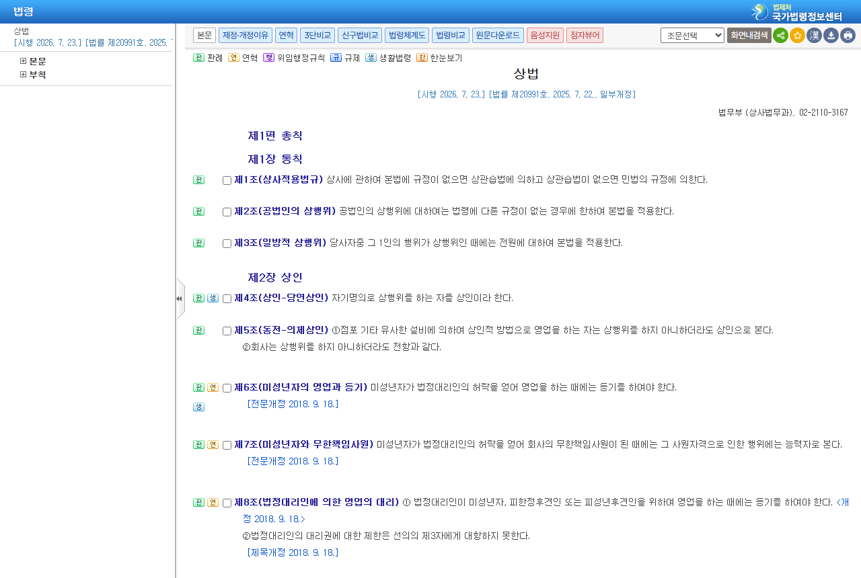Open the 신구법비교 tab
The width and height of the screenshot is (861, 578).
pyautogui.click(x=360, y=35)
